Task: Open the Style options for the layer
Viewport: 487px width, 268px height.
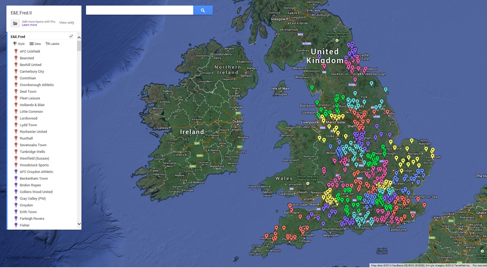Action: coord(19,44)
